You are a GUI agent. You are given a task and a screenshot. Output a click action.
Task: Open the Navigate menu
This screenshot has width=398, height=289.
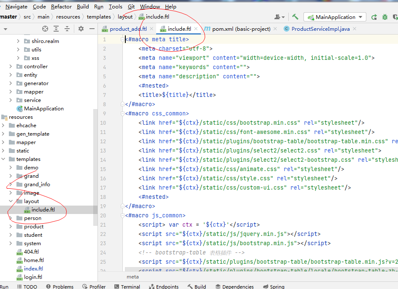coord(16,7)
